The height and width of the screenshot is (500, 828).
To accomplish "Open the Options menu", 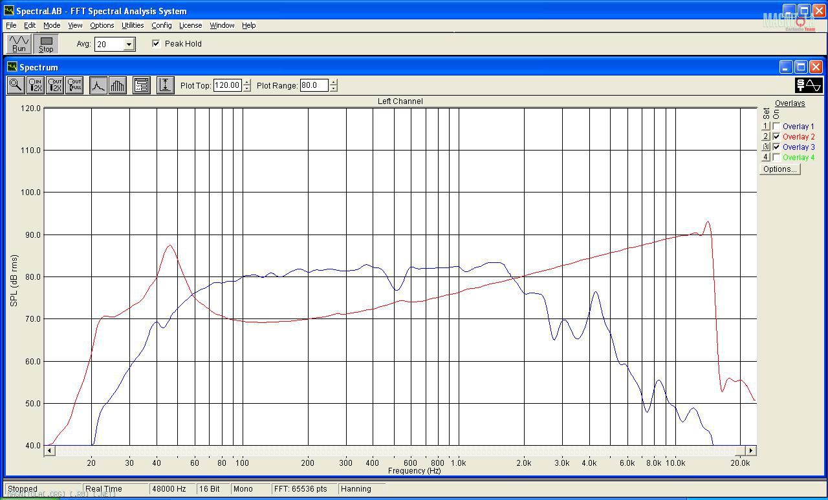I will (102, 25).
